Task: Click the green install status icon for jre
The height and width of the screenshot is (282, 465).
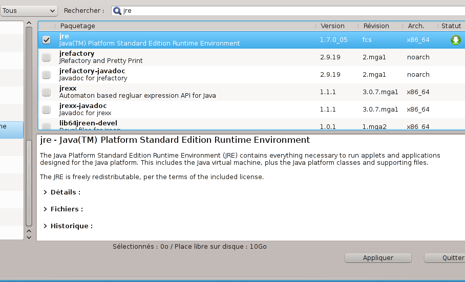Action: click(455, 40)
